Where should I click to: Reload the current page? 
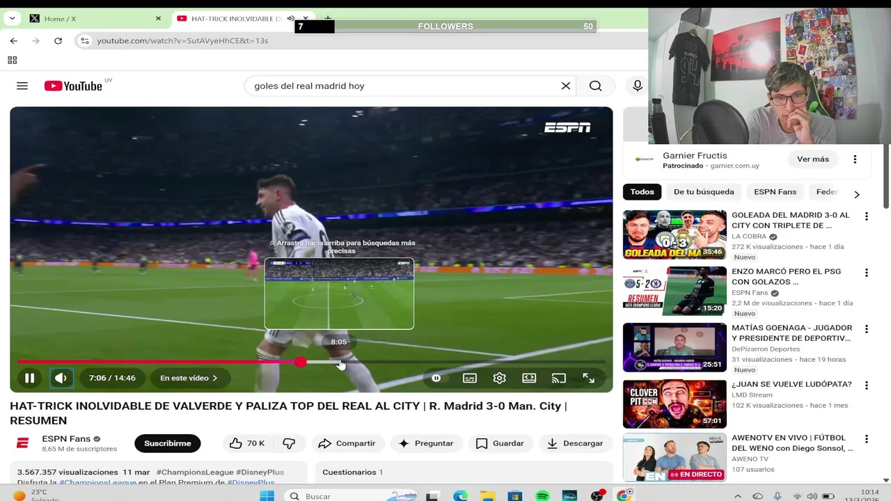pyautogui.click(x=58, y=41)
